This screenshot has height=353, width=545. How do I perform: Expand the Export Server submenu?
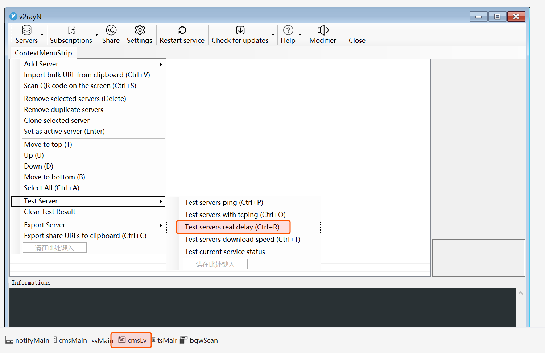(161, 226)
